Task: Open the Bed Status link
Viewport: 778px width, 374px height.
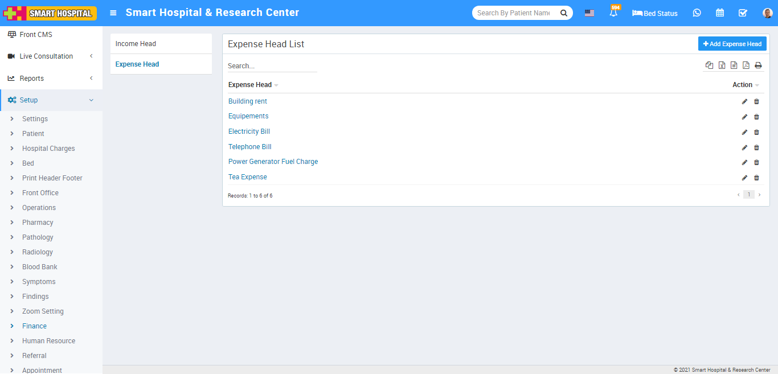Action: [x=655, y=13]
